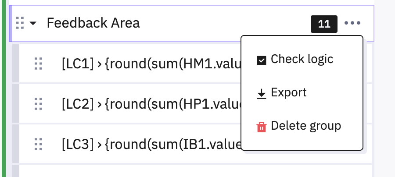Image resolution: width=395 pixels, height=177 pixels.
Task: Click the Feedback Area drag handle icon
Action: click(20, 23)
